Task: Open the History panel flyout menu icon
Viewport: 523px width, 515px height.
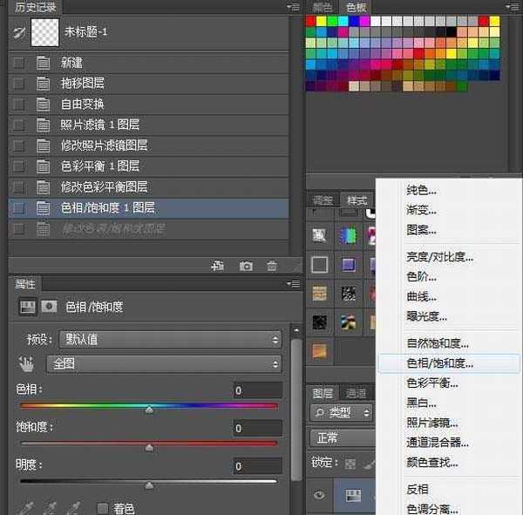Action: pos(294,7)
